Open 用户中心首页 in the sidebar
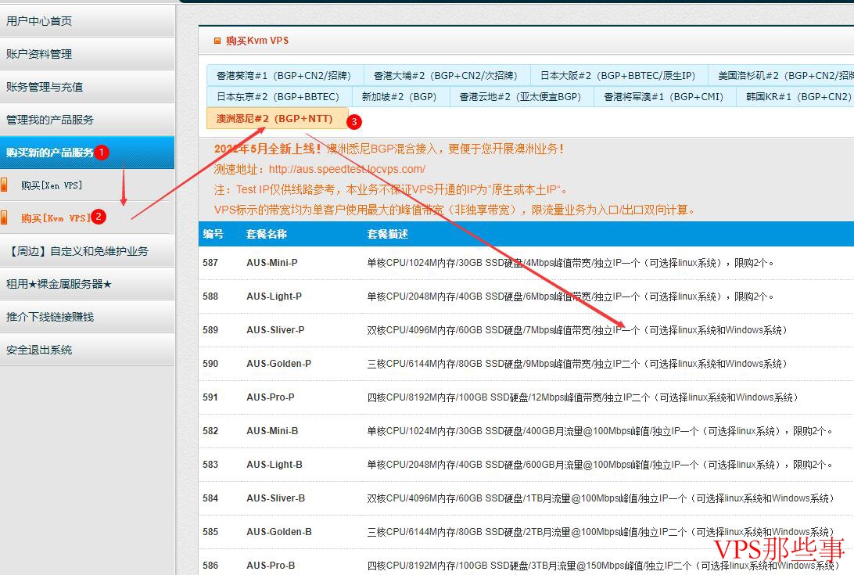Image resolution: width=854 pixels, height=575 pixels. 87,20
